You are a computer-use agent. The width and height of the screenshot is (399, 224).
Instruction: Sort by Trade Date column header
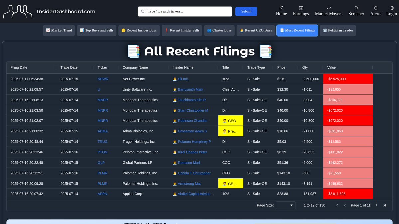(69, 67)
